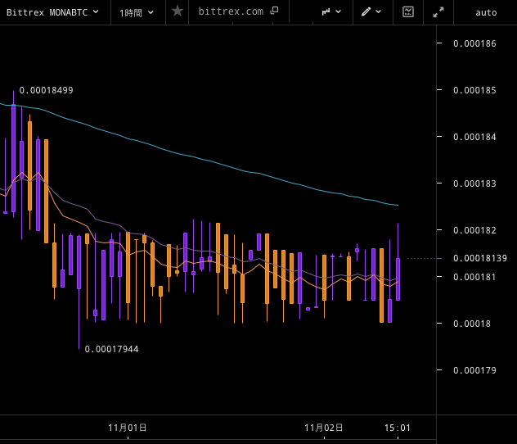Click the chevron beside the candlestick icon

pos(339,12)
